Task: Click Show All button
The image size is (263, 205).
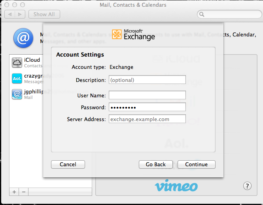Action: pos(44,14)
